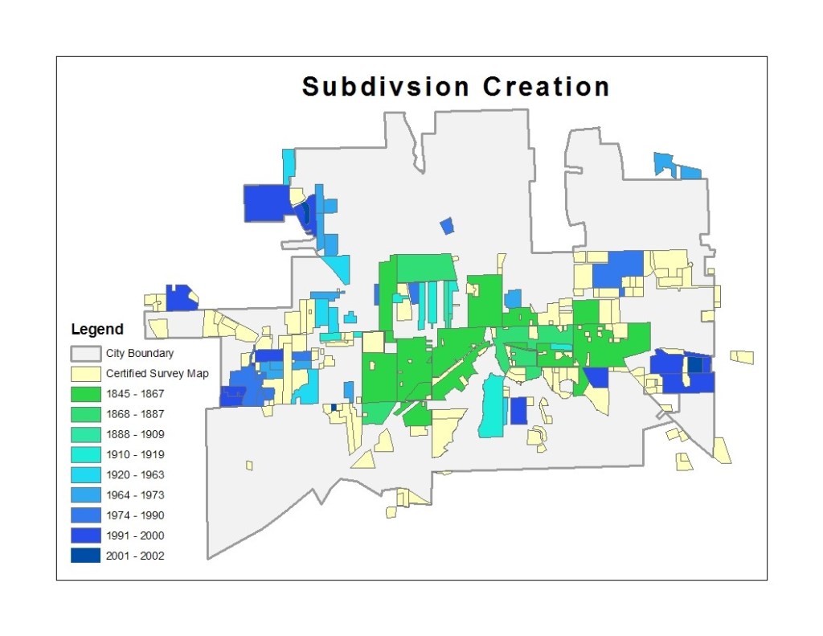This screenshot has height=636, width=823.
Task: Choose the 1991 - 2000 legend swatch
Action: pos(85,535)
